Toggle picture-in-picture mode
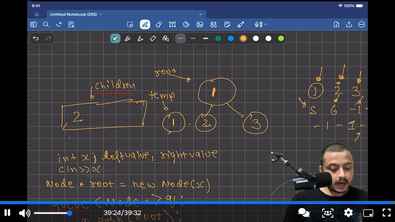395x222 pixels. [x=368, y=213]
